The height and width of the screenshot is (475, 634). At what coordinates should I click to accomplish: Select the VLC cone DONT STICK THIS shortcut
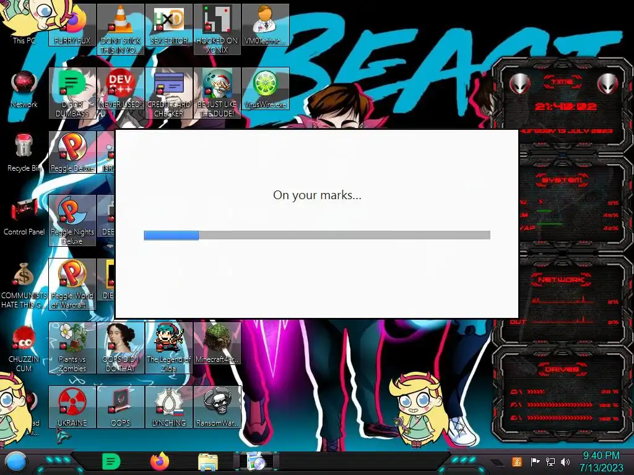[x=121, y=30]
